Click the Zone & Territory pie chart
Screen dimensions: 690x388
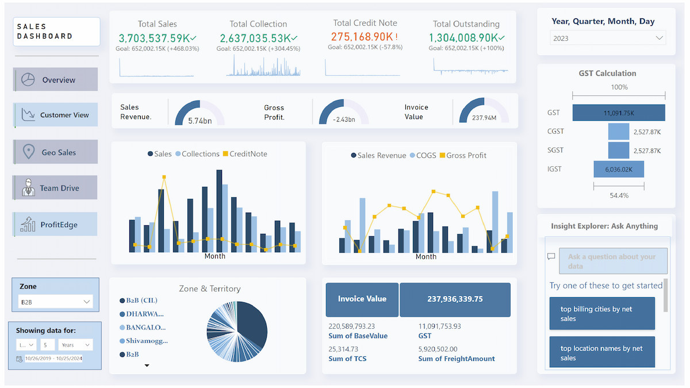coord(237,332)
